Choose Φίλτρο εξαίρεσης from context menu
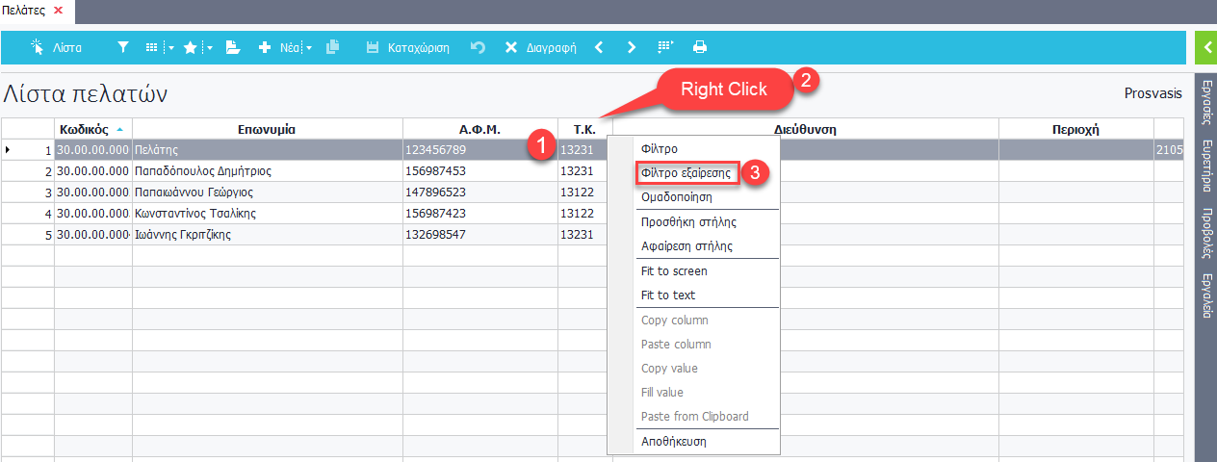Screen dimensions: 1217x462 687,173
